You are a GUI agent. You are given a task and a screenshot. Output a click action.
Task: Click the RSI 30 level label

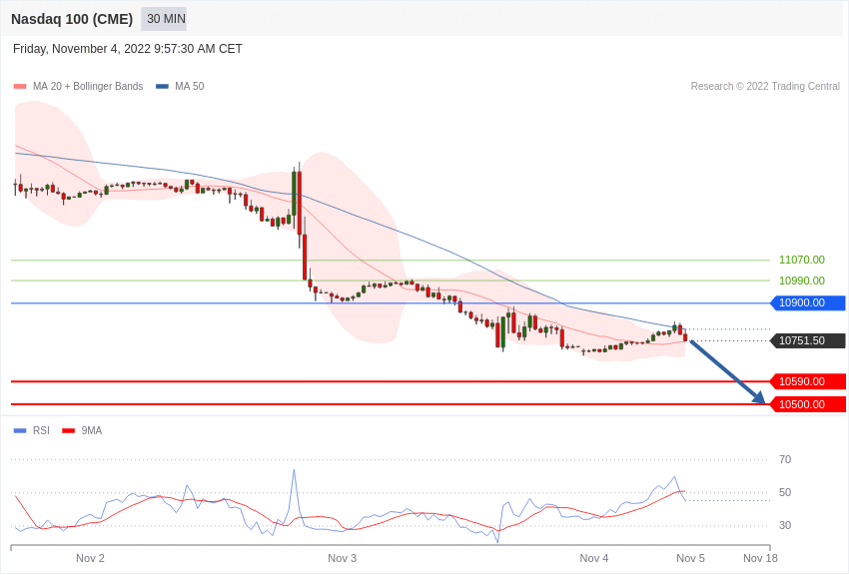click(x=785, y=525)
